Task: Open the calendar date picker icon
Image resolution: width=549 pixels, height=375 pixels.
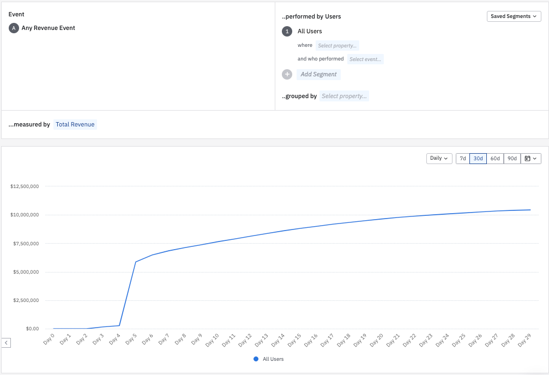Action: 530,159
